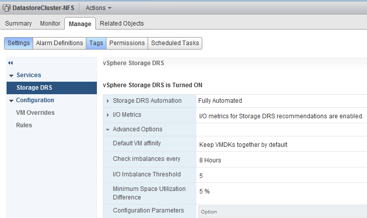The width and height of the screenshot is (367, 218).
Task: Expand the Storage DRS Automation row
Action: (107, 101)
